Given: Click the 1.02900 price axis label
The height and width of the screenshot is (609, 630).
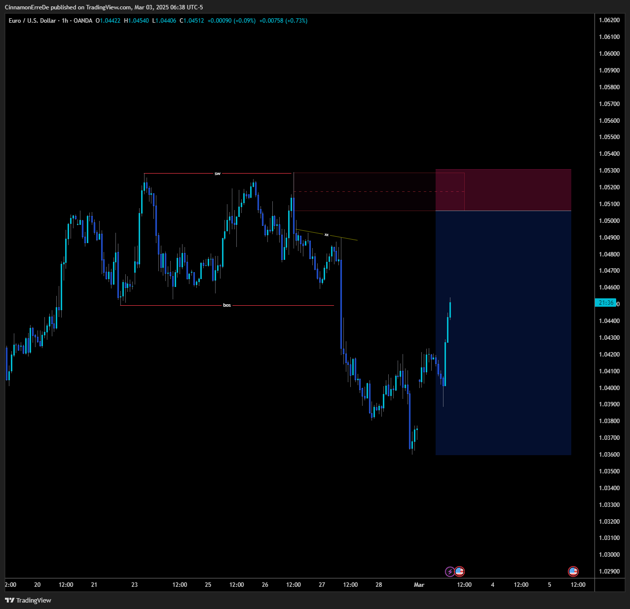Looking at the screenshot, I should click(609, 572).
